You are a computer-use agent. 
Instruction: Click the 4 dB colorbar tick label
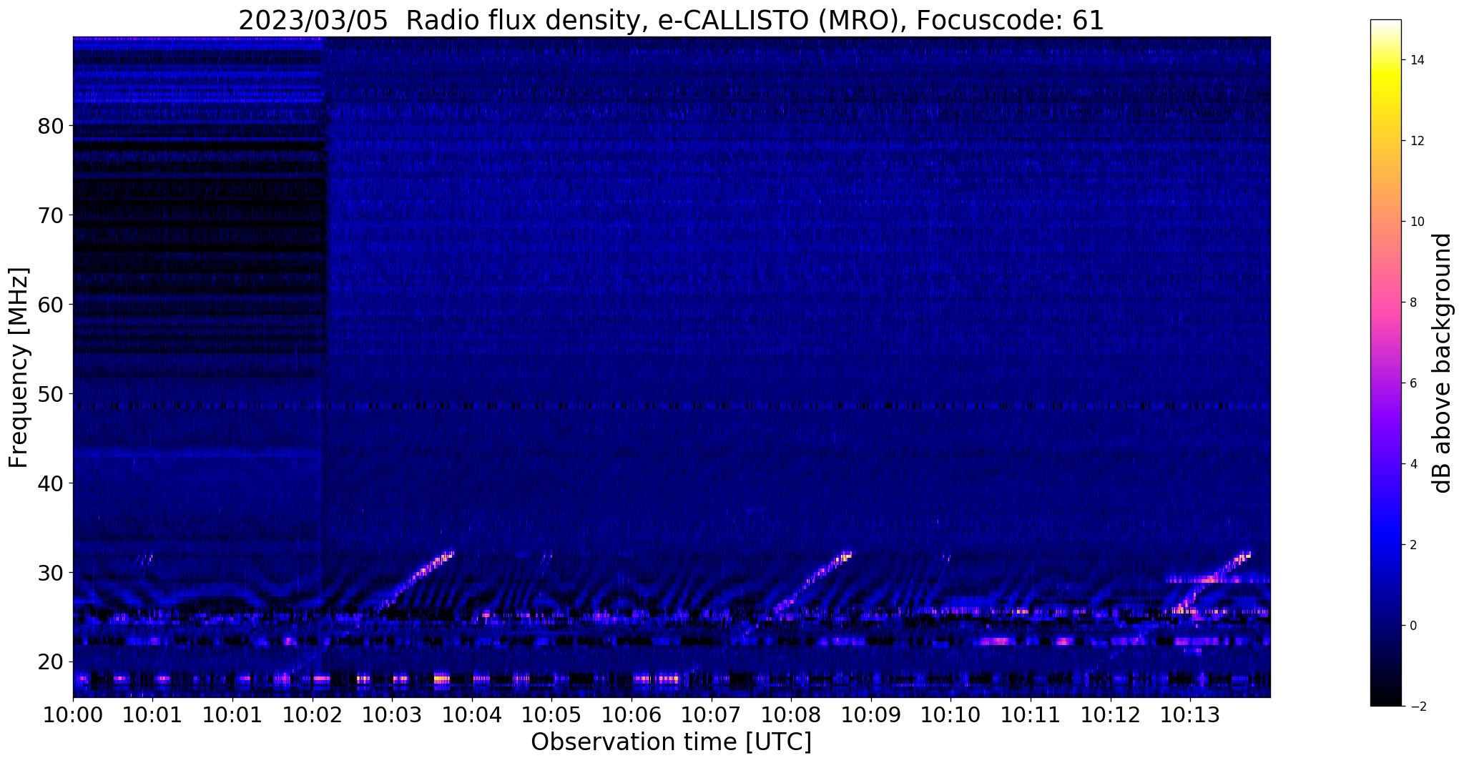point(1414,464)
